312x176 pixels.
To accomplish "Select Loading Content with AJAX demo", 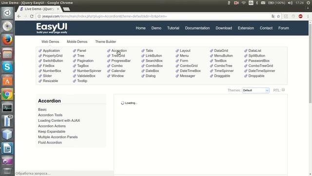I will click(59, 121).
